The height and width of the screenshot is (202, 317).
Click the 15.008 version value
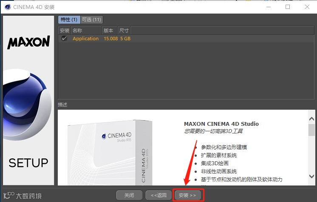point(110,39)
